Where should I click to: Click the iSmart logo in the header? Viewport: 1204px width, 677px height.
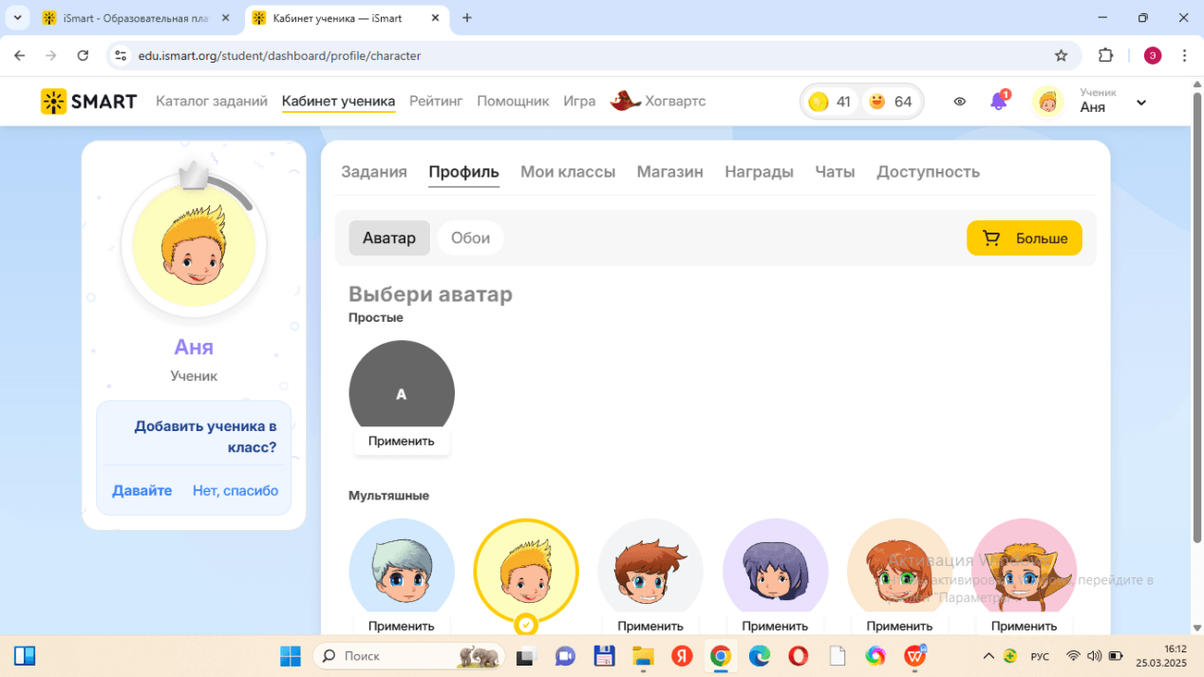(x=88, y=102)
